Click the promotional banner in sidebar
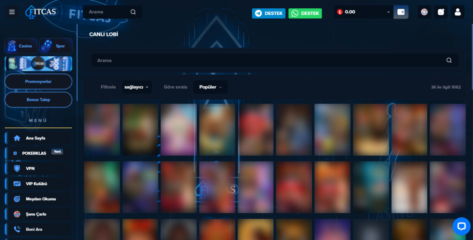This screenshot has height=240, width=473. pos(38,64)
